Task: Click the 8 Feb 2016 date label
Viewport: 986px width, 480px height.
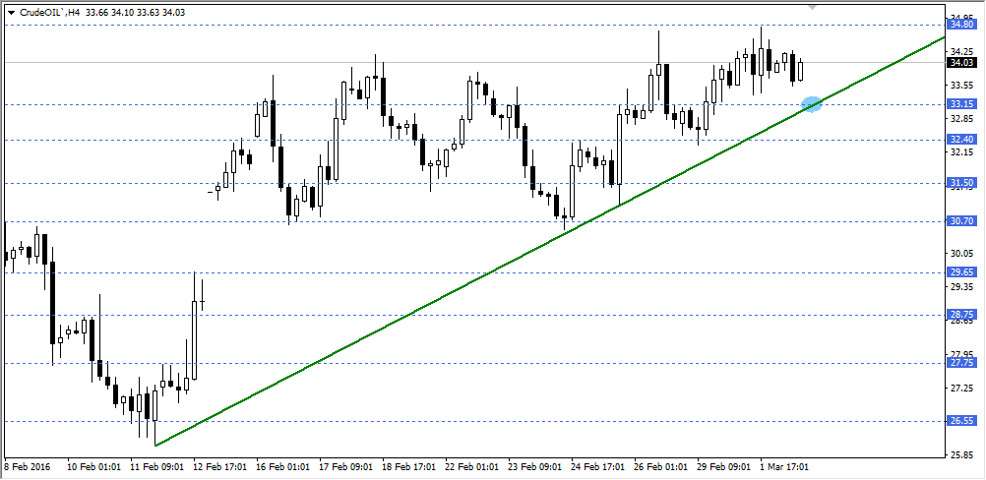Action: click(30, 467)
